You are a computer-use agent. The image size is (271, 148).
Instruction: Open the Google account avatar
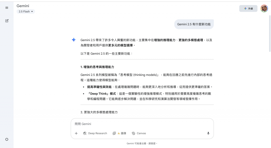point(264,8)
